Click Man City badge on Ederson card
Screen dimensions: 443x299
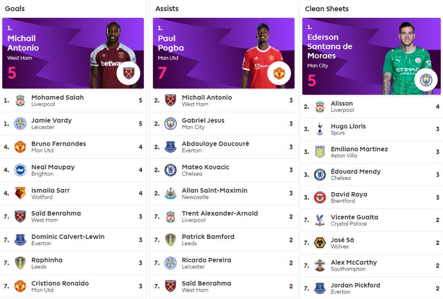[x=426, y=80]
